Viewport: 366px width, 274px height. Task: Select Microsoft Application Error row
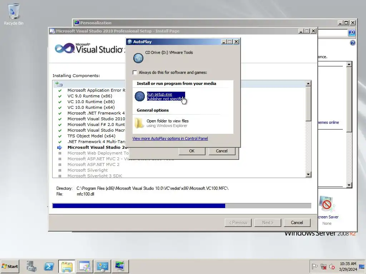[x=96, y=90]
